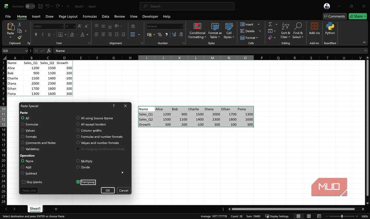The width and height of the screenshot is (370, 219).
Task: Select the Formulas paste radio button
Action: [x=23, y=124]
